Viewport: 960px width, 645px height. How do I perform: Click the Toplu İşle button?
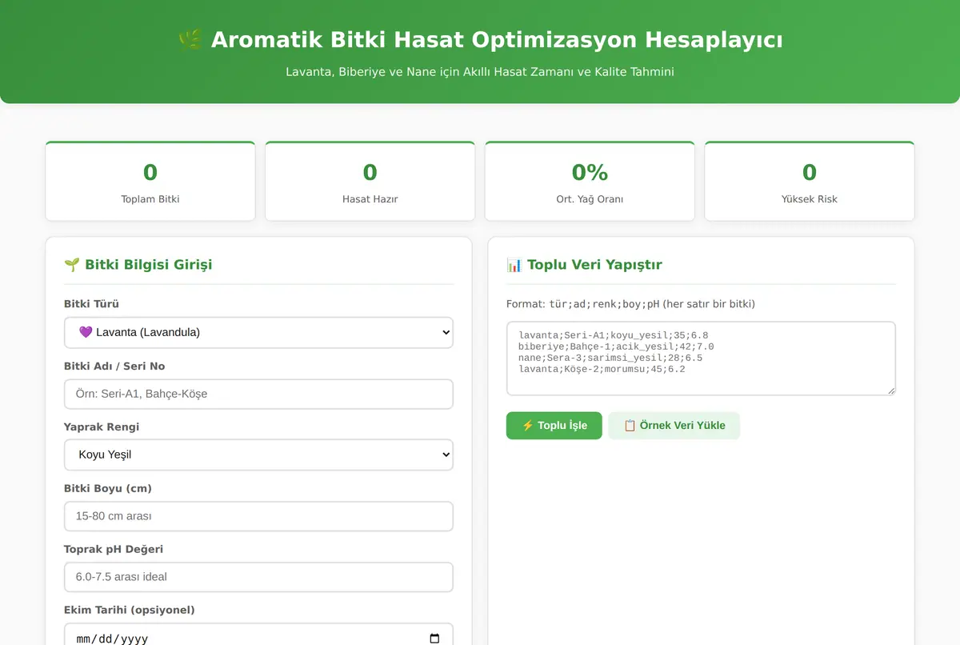554,426
